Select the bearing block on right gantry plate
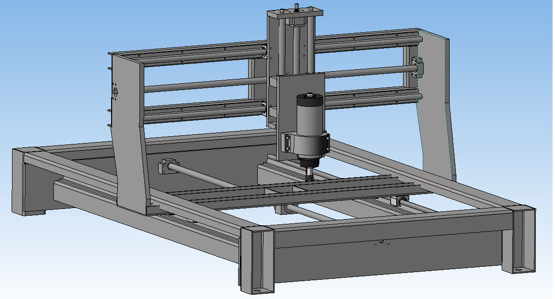Viewport: 555px width, 299px height. point(417,67)
